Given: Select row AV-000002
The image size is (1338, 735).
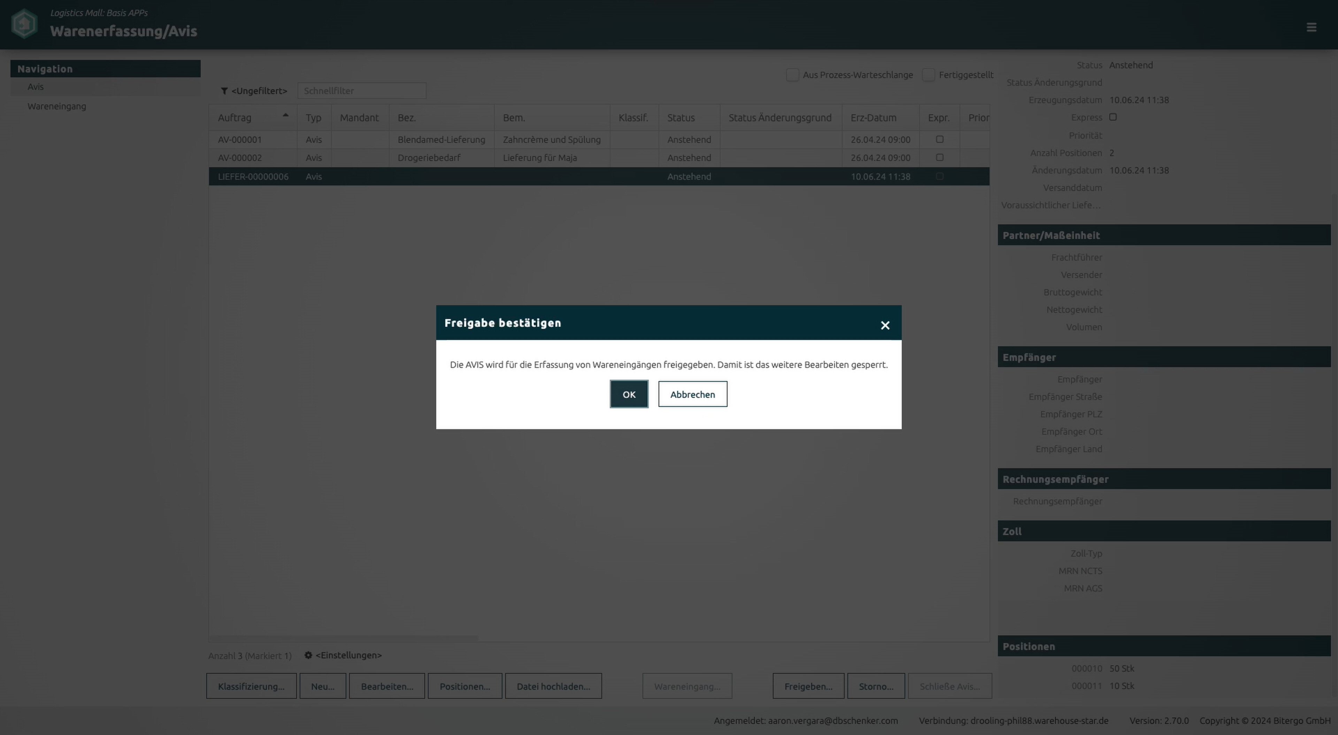Looking at the screenshot, I should click(599, 157).
